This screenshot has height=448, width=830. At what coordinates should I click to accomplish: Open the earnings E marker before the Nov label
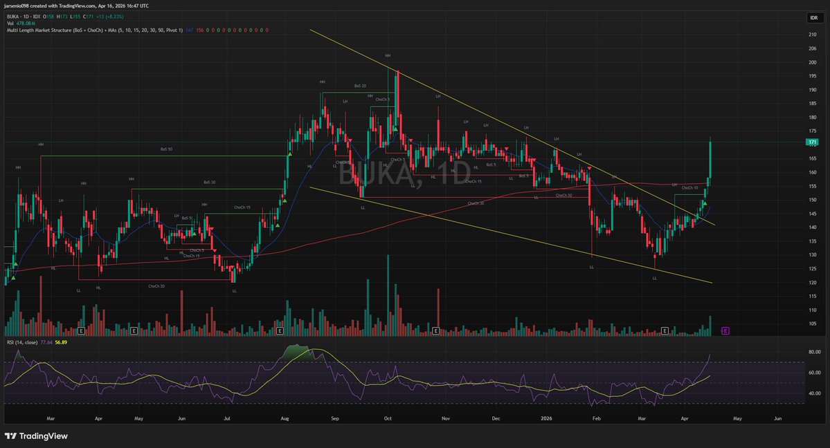(435, 330)
